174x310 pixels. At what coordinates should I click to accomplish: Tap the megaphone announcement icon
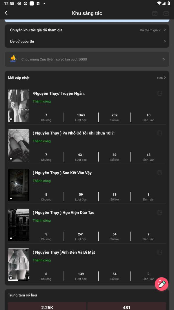[x=13, y=59]
